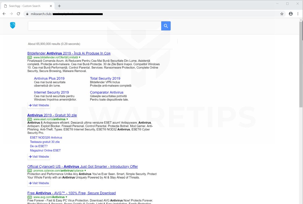Click Visit Website under ESET ad
The height and width of the screenshot is (204, 303).
(39, 157)
